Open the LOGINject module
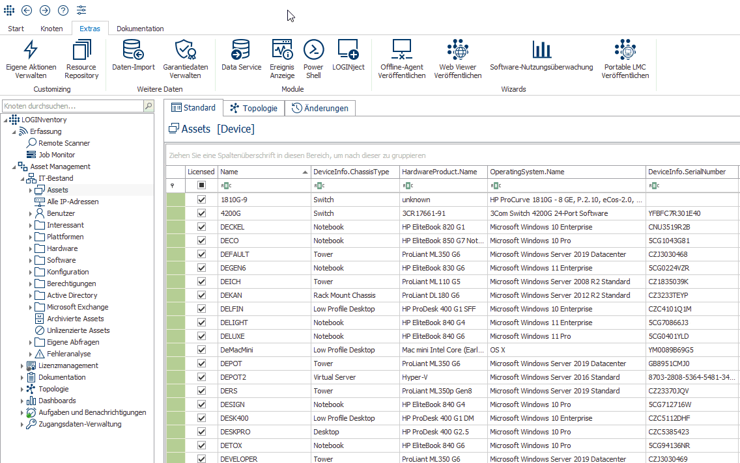Image resolution: width=740 pixels, height=463 pixels. coord(349,55)
